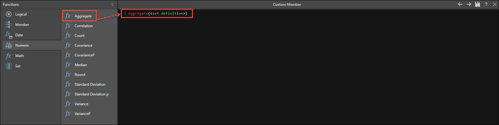Click the save floppy disk icon

pos(478,4)
